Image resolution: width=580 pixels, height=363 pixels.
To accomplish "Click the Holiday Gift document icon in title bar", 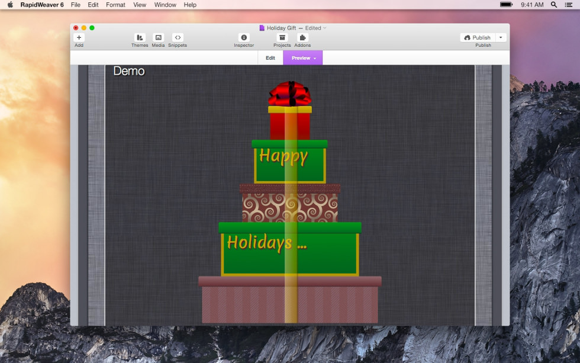I will tap(262, 28).
